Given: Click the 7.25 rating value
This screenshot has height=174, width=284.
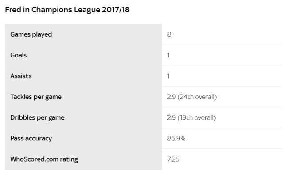Looking at the screenshot, I should [173, 159].
